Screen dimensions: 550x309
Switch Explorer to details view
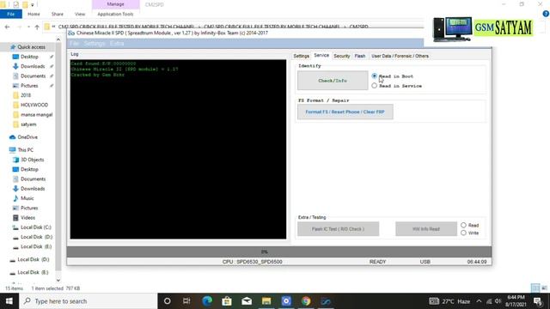535,288
